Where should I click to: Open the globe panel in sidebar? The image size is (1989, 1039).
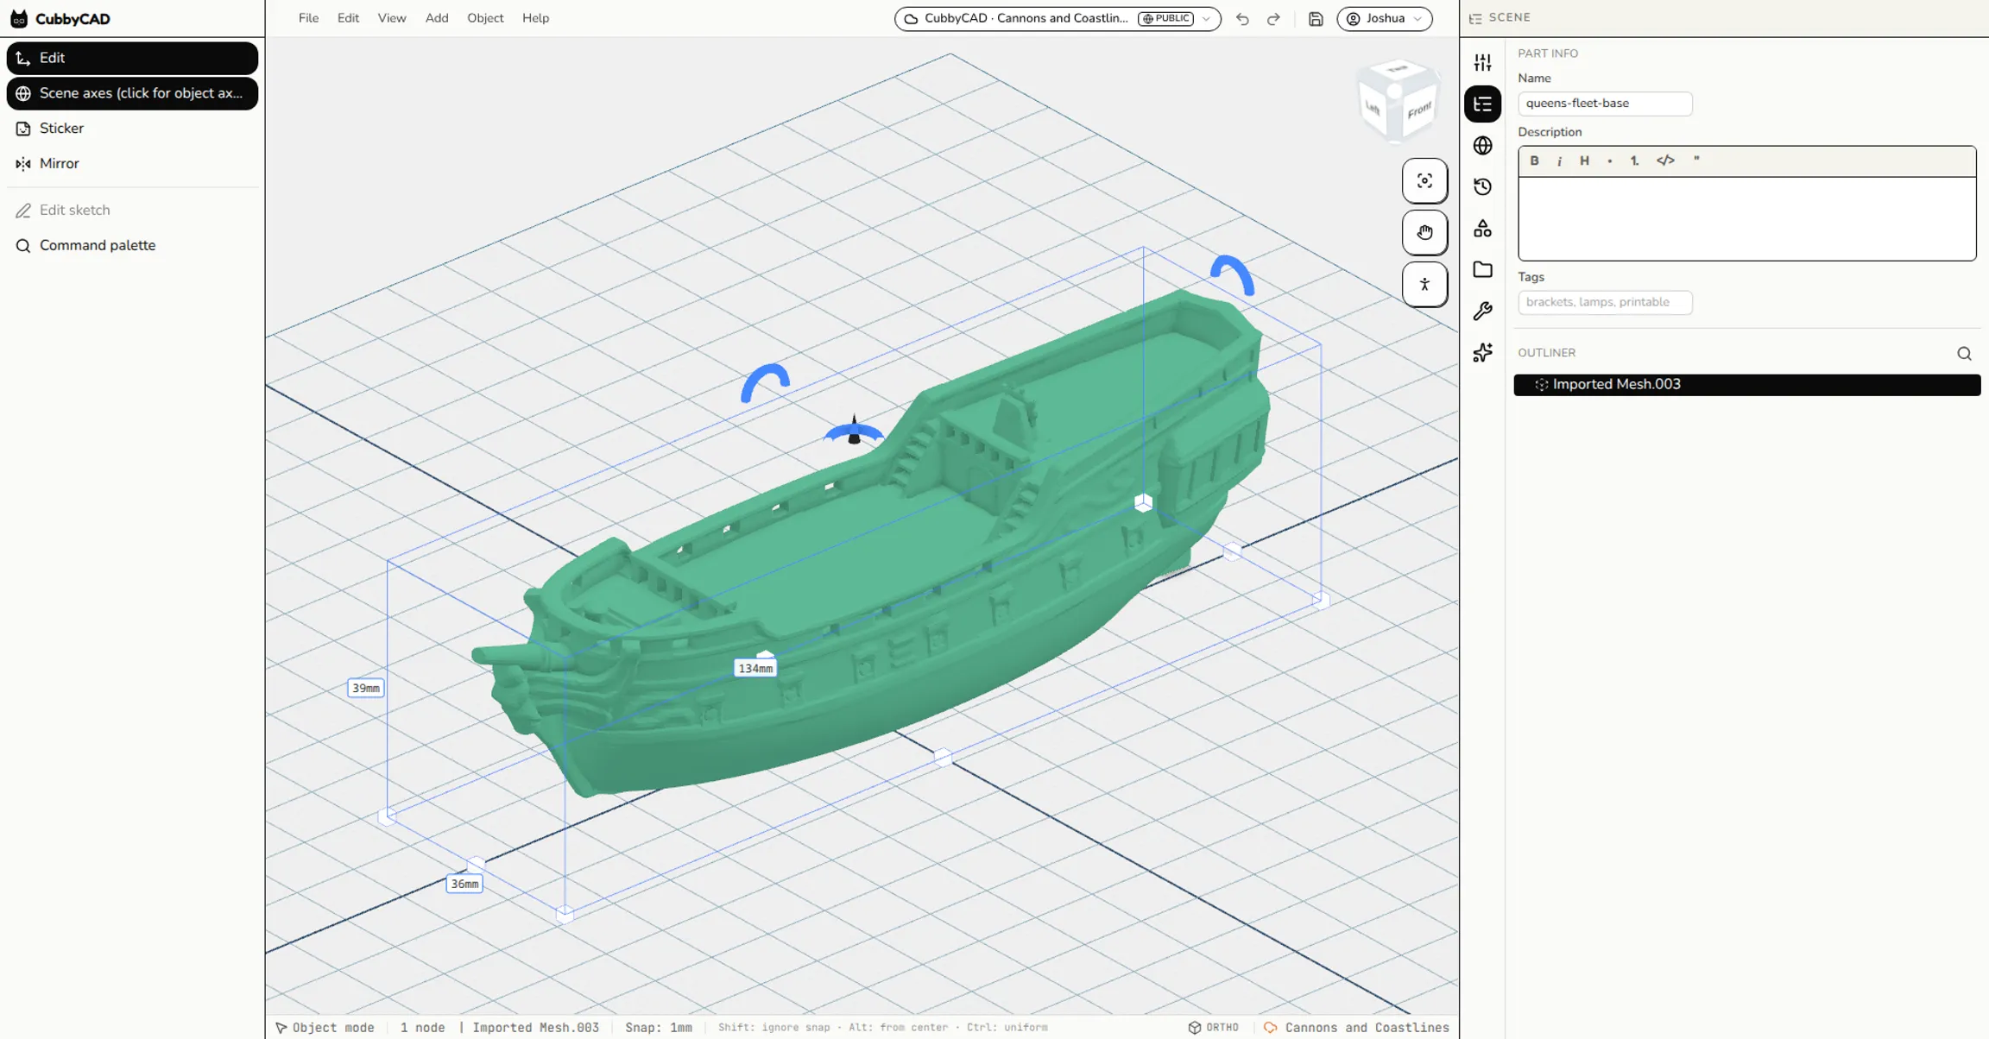1482,146
